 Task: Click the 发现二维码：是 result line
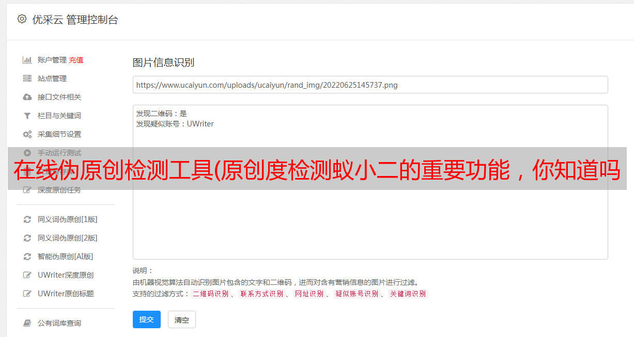pyautogui.click(x=161, y=114)
